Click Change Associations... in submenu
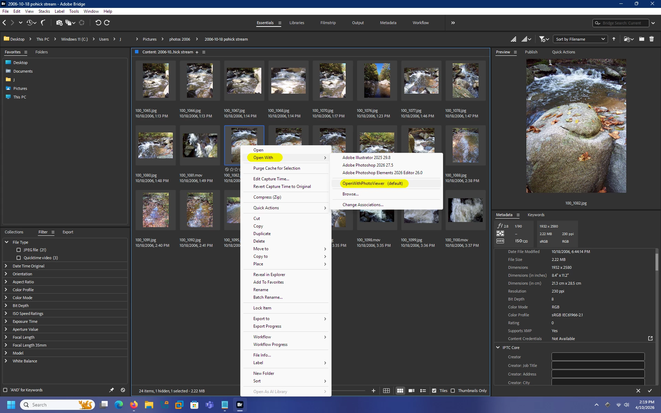The image size is (661, 413). [363, 205]
